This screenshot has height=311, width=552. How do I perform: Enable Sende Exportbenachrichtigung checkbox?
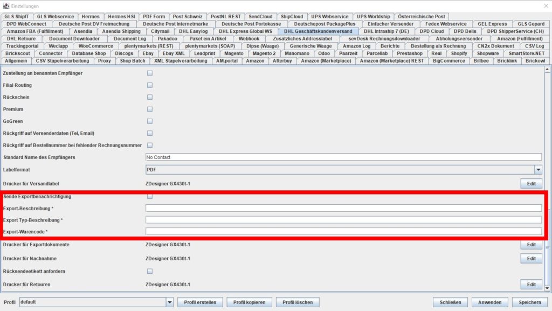click(150, 196)
